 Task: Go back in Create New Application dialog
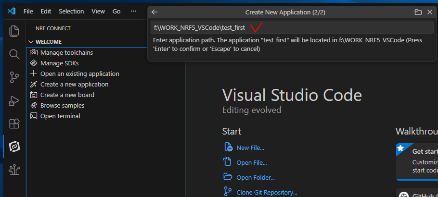point(155,12)
